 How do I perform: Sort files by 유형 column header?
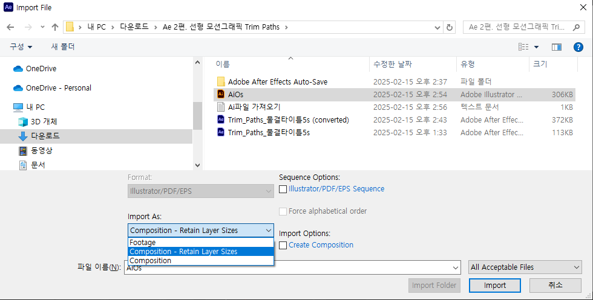click(493, 64)
